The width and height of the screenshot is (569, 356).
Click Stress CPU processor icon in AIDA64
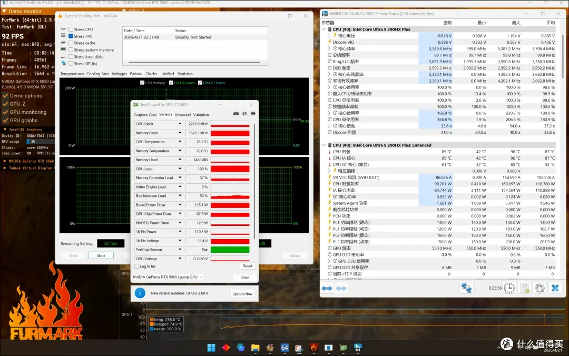click(x=63, y=29)
